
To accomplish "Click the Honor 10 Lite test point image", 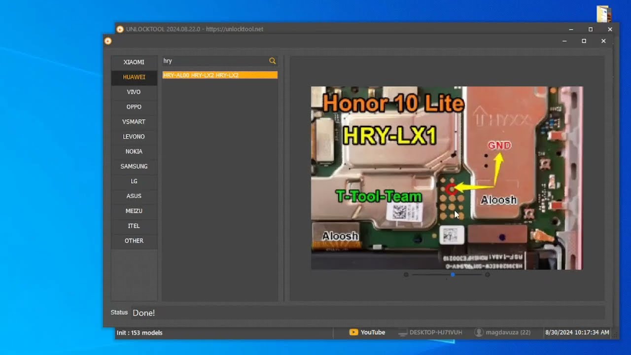I will point(447,178).
